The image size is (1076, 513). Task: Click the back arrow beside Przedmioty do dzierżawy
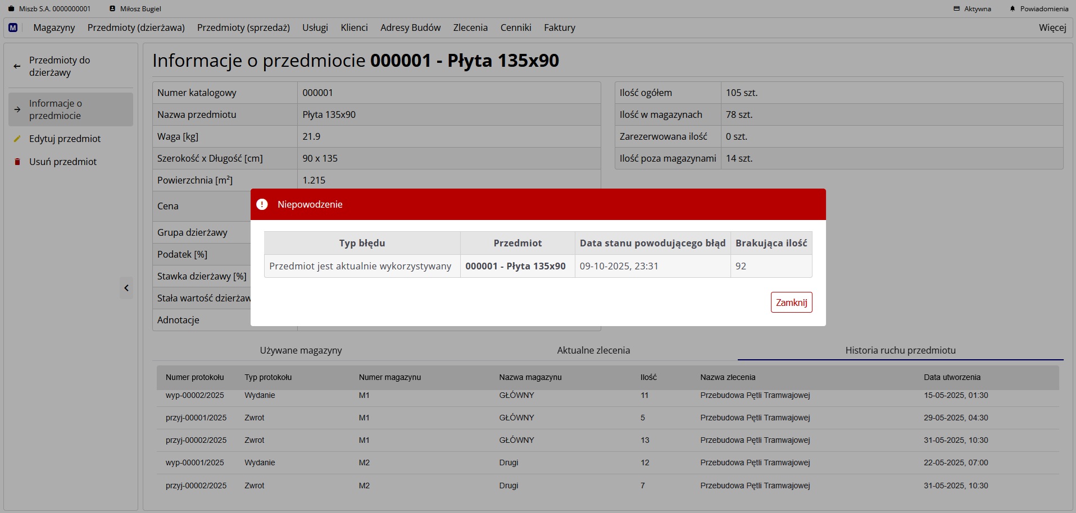click(17, 66)
